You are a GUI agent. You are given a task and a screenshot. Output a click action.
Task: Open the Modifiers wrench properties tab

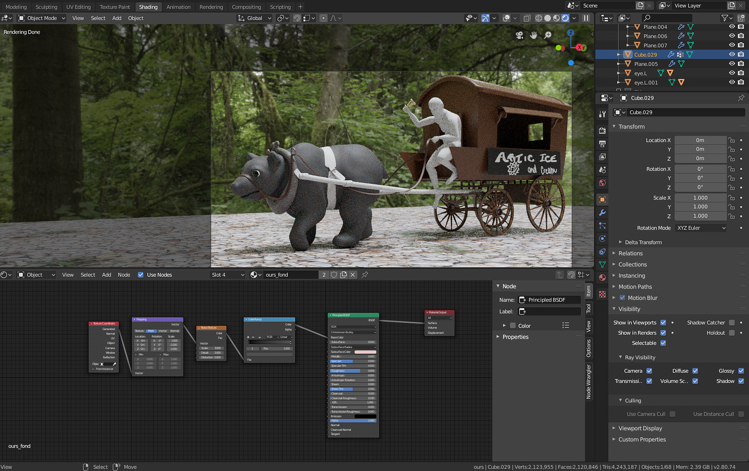602,212
